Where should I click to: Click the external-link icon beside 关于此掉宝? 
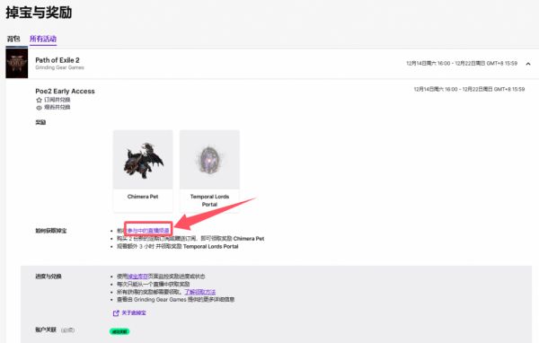[116, 313]
